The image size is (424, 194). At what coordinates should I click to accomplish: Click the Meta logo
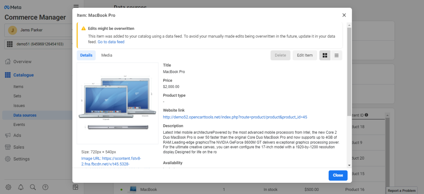coord(13,7)
